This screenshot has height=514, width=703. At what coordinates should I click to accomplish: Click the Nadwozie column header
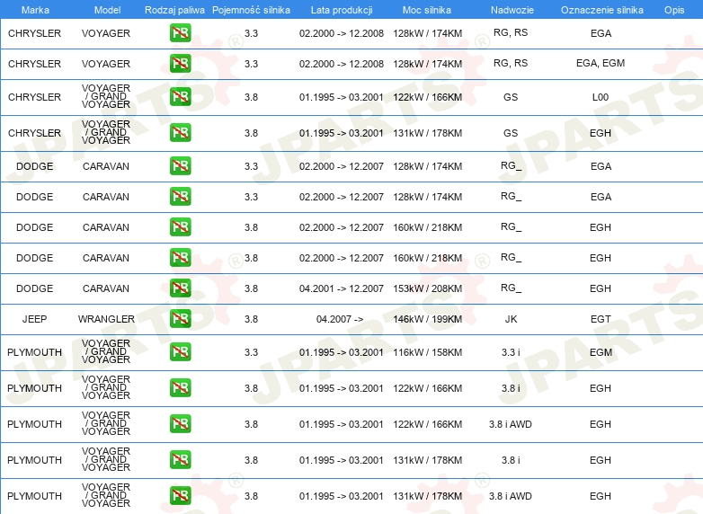click(512, 10)
